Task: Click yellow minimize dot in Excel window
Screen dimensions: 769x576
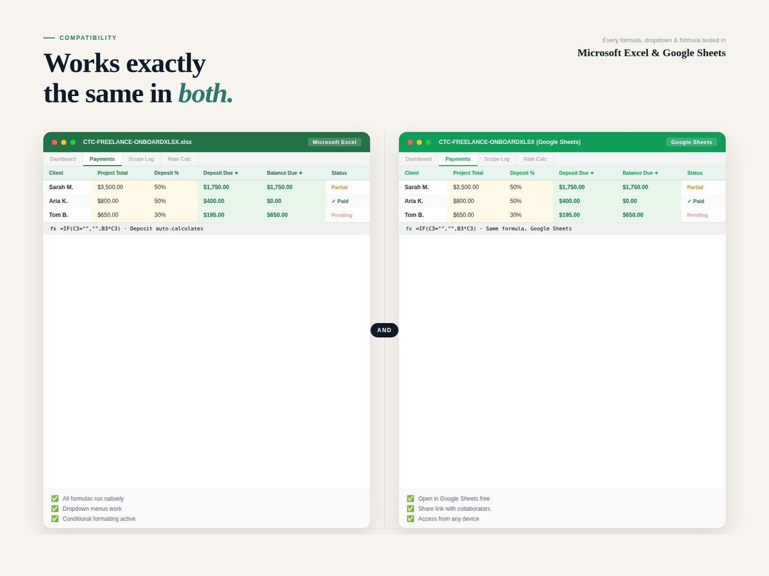Action: [63, 142]
